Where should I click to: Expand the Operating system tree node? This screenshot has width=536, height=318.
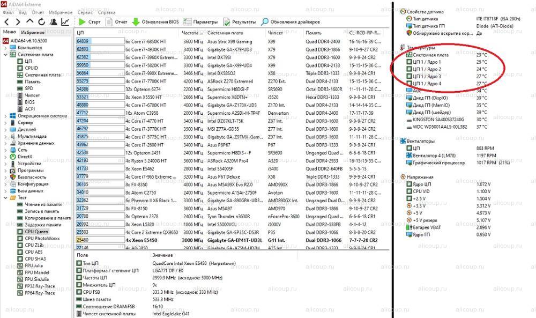(x=6, y=116)
